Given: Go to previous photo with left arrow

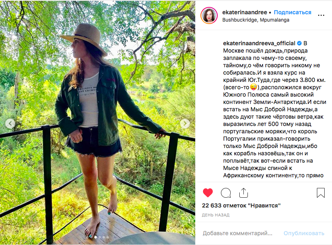Looking at the screenshot, I should [10, 124].
